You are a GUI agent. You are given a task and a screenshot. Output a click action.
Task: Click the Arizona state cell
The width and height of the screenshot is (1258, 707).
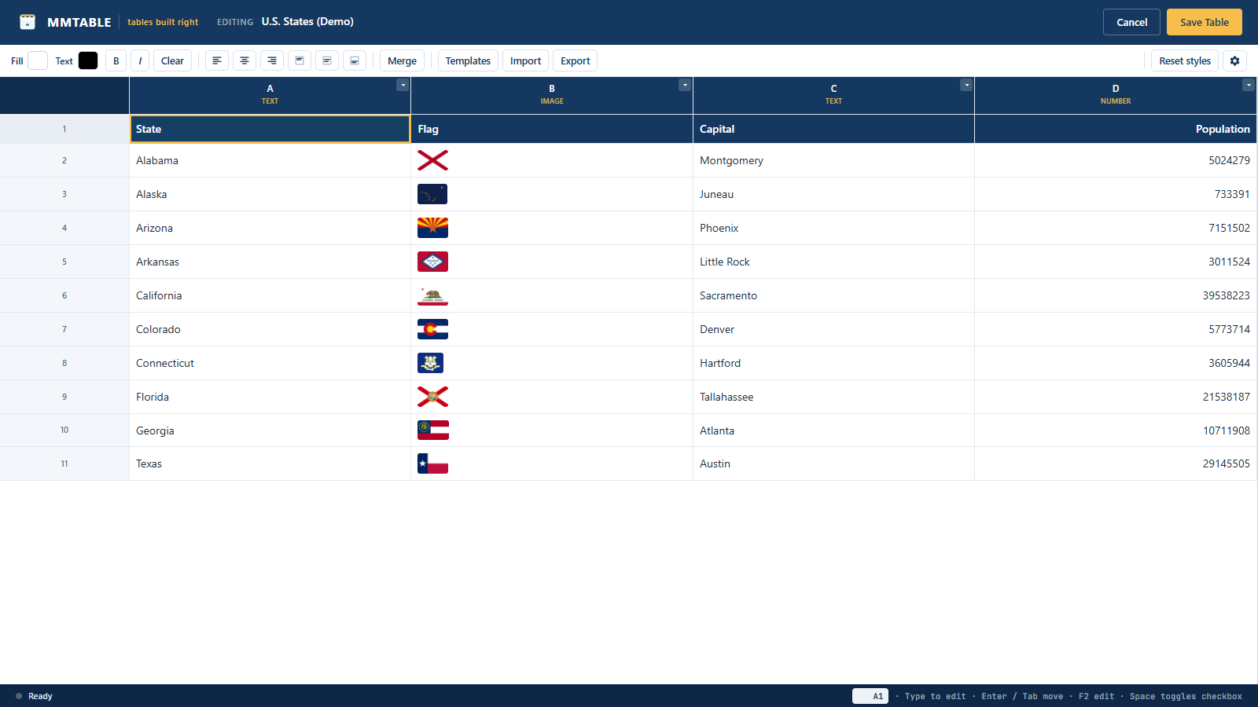(x=270, y=228)
